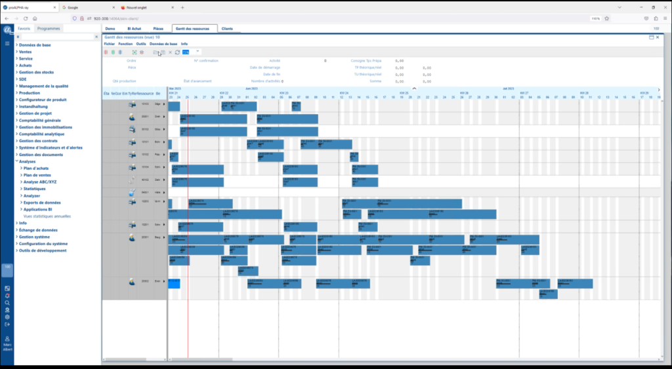Click the search magnifier in left sidebar
672x369 pixels.
pos(7,303)
